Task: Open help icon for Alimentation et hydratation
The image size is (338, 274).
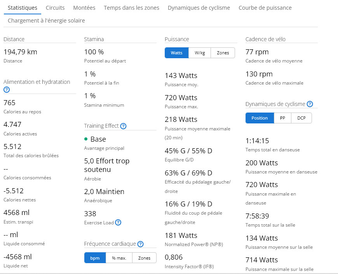Action: tap(7, 90)
